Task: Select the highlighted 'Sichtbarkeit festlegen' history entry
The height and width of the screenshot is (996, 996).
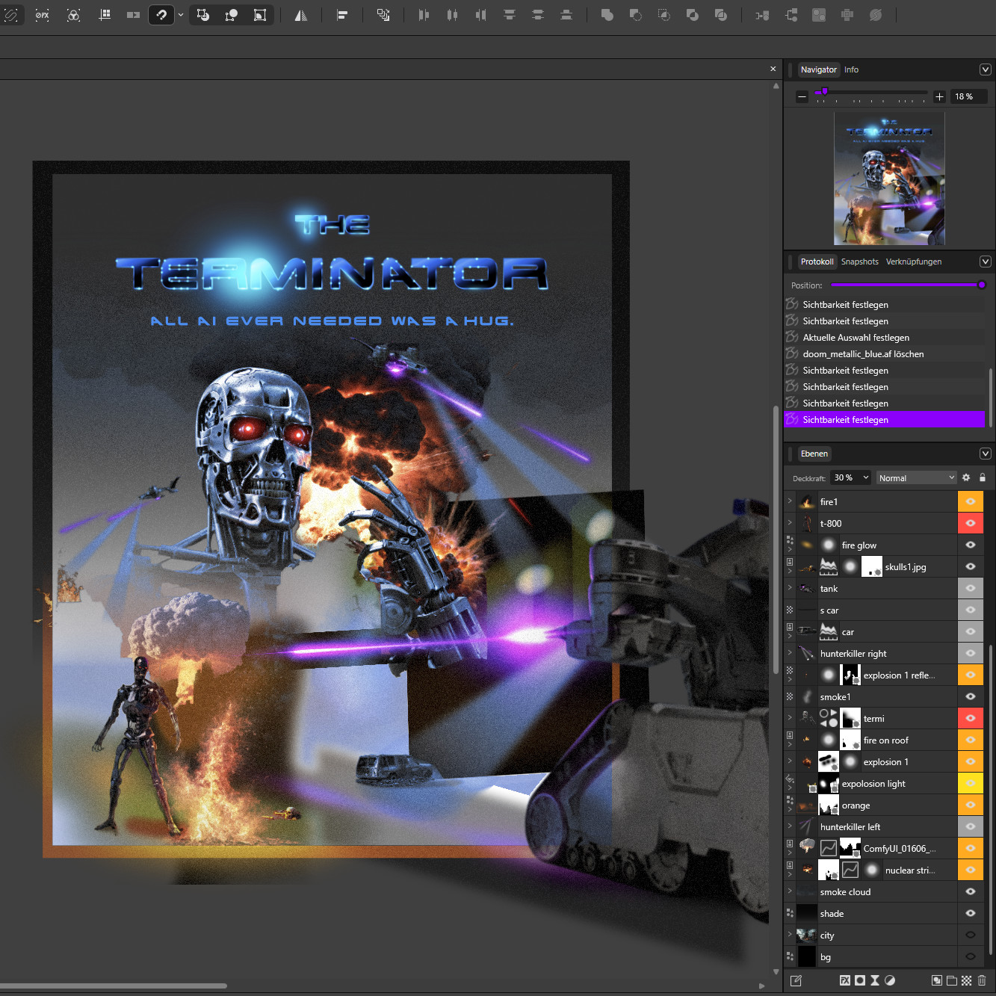Action: tap(885, 420)
